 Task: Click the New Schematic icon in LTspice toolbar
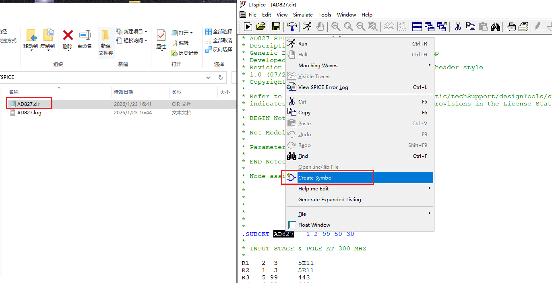click(x=248, y=27)
